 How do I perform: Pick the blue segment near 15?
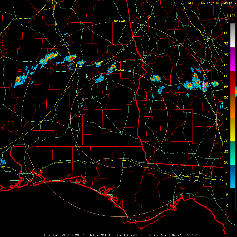coord(233,176)
